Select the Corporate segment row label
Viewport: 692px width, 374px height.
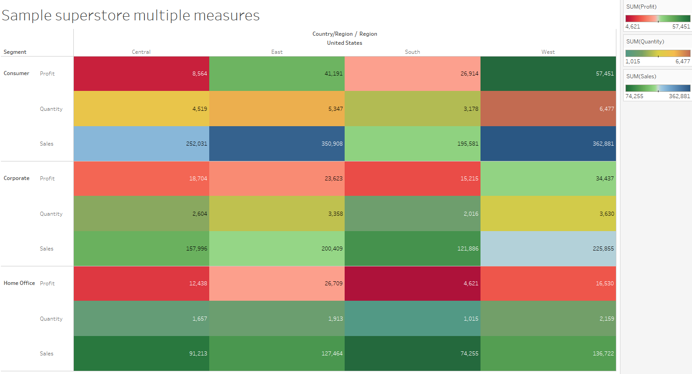click(x=16, y=178)
